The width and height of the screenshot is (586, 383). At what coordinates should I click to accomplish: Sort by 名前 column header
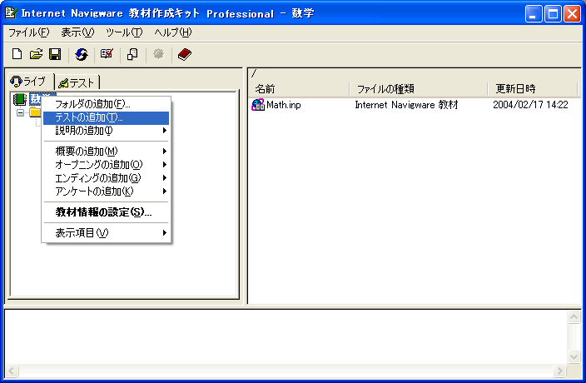tap(299, 89)
